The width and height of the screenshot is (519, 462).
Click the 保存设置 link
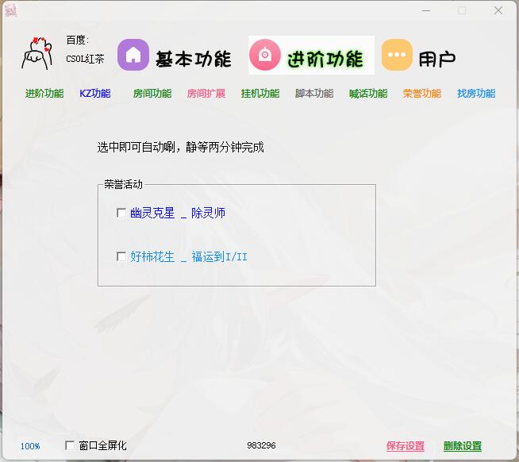click(406, 446)
